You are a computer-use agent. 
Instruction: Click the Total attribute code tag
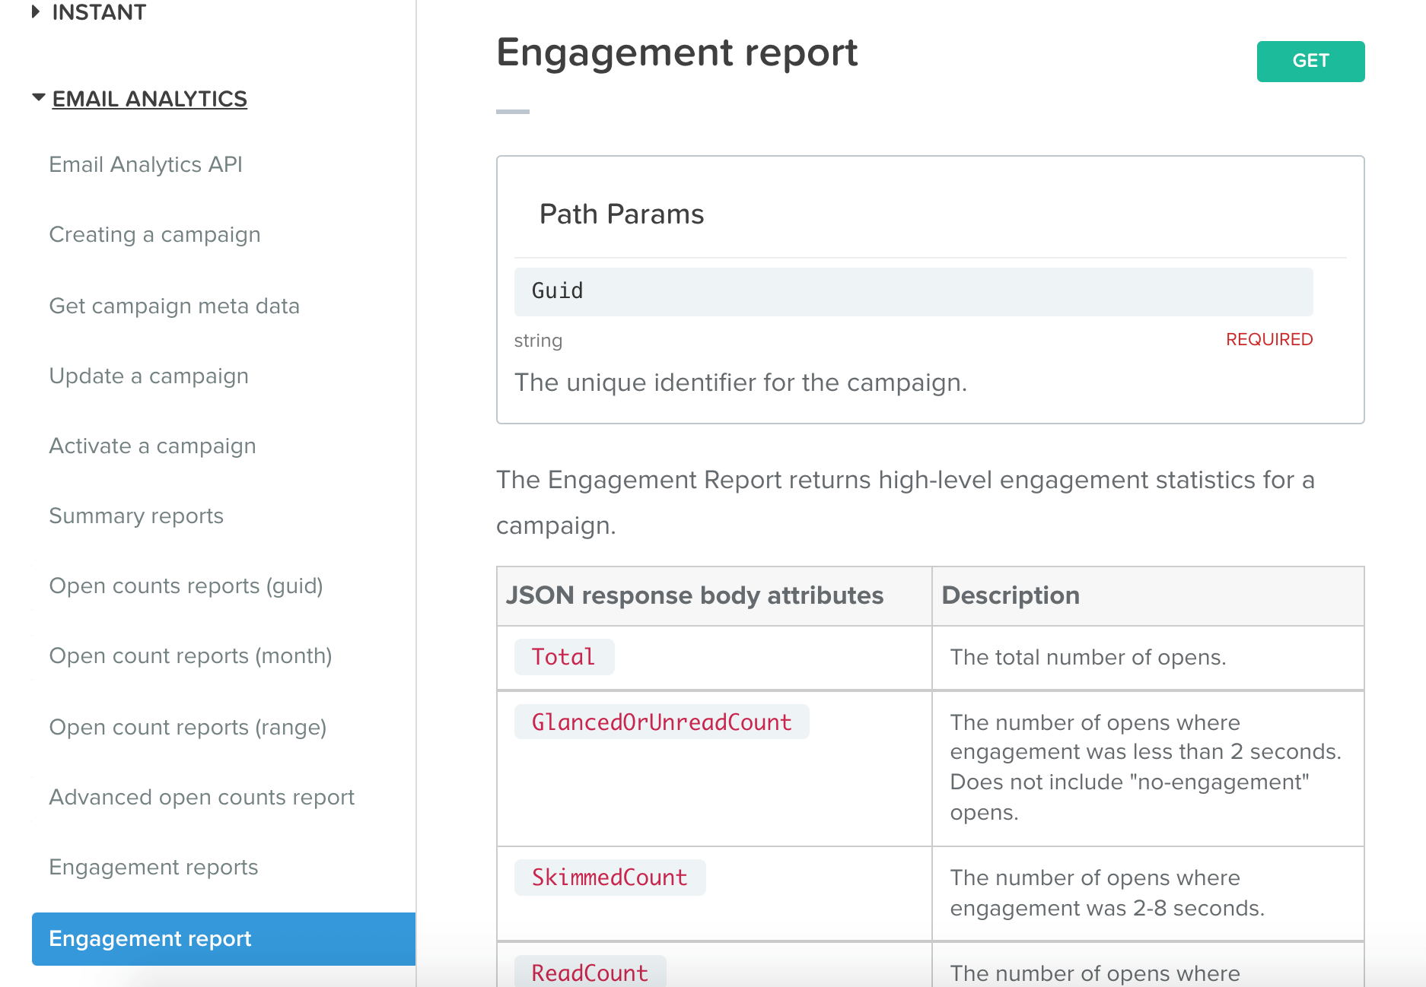point(563,657)
